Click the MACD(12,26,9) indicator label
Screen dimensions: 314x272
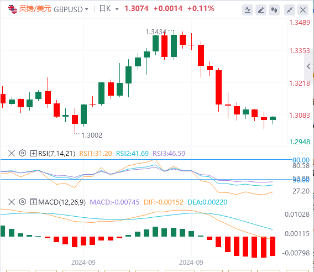coord(62,202)
